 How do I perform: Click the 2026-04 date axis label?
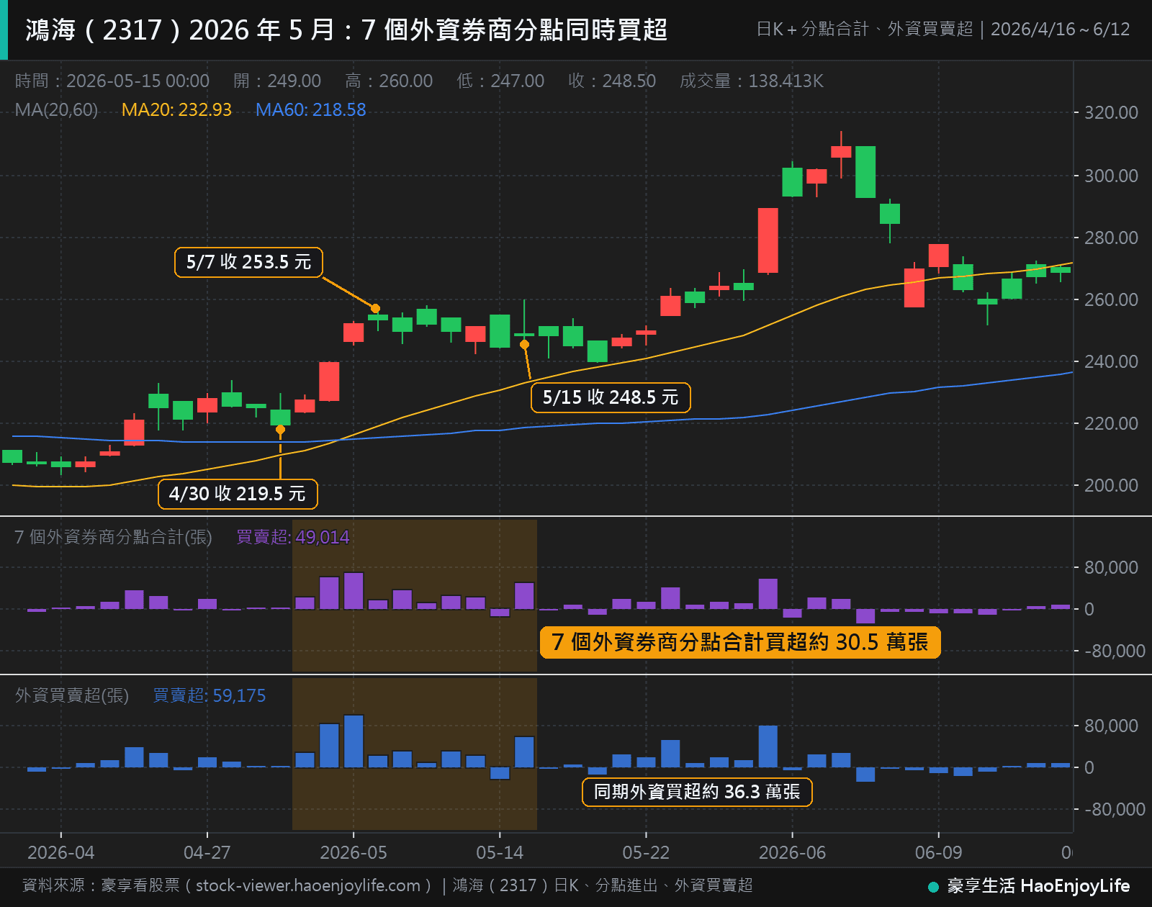[61, 853]
